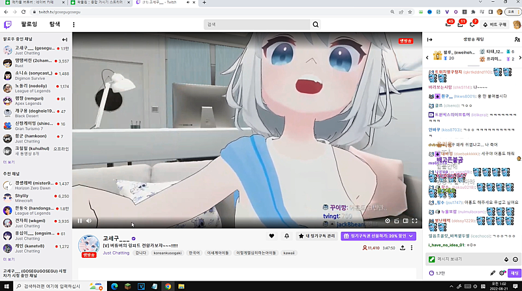The height and width of the screenshot is (291, 522).
Task: Open the chat community users icon
Action: [x=517, y=40]
